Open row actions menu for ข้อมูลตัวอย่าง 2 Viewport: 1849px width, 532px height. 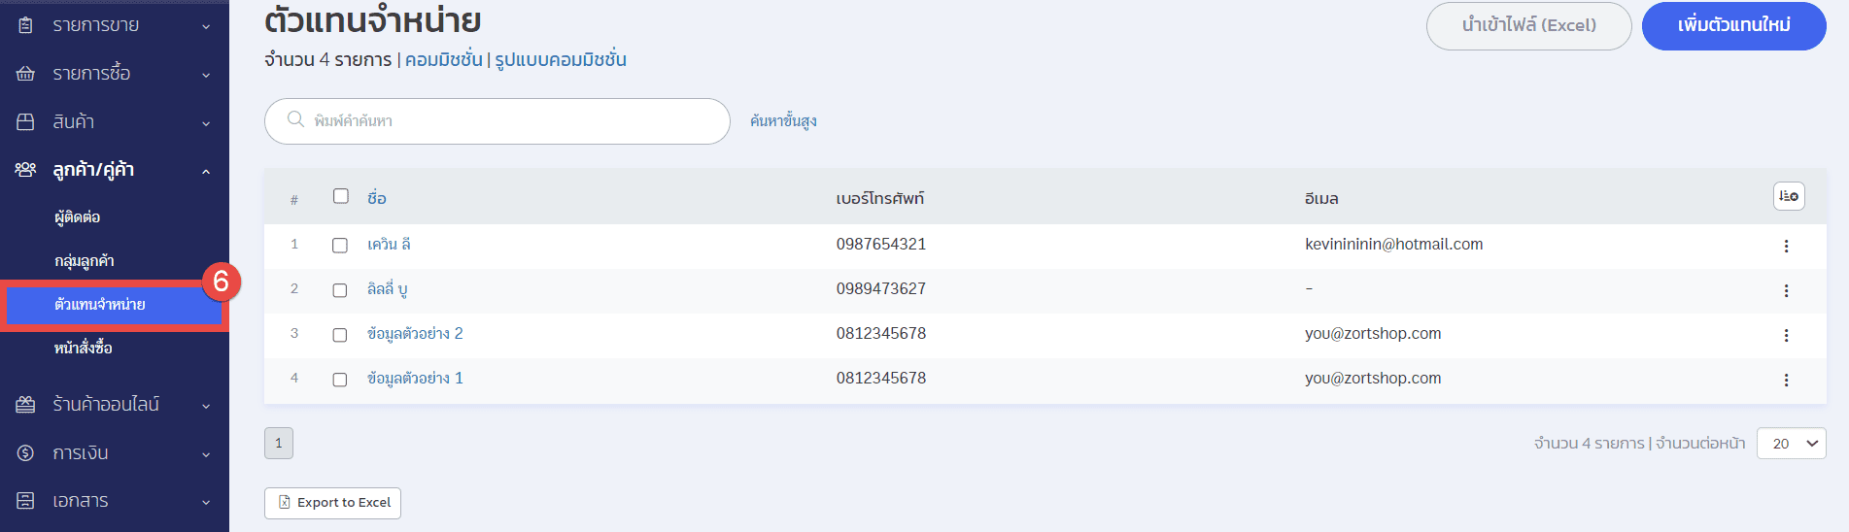(1786, 336)
